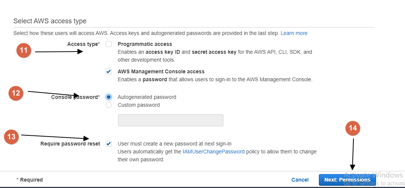Click the red step 14 marker
Image resolution: width=405 pixels, height=188 pixels.
point(353,128)
